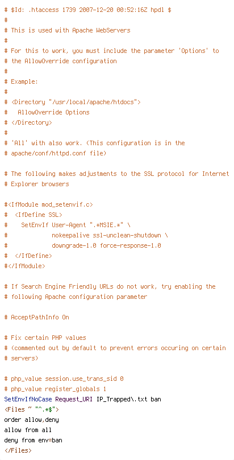234x460 pixels.
Task: Click the php_value register_globals 1 line
Action: pos(55,389)
